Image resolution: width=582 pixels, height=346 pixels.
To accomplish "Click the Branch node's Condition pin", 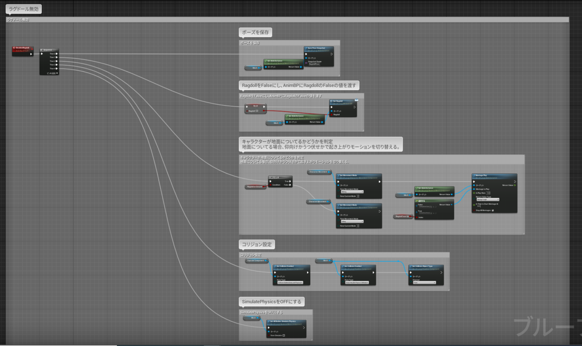I will (270, 185).
